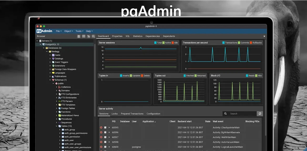
Task: Click the Total legend swatch in Server sessions
Action: coord(155,43)
